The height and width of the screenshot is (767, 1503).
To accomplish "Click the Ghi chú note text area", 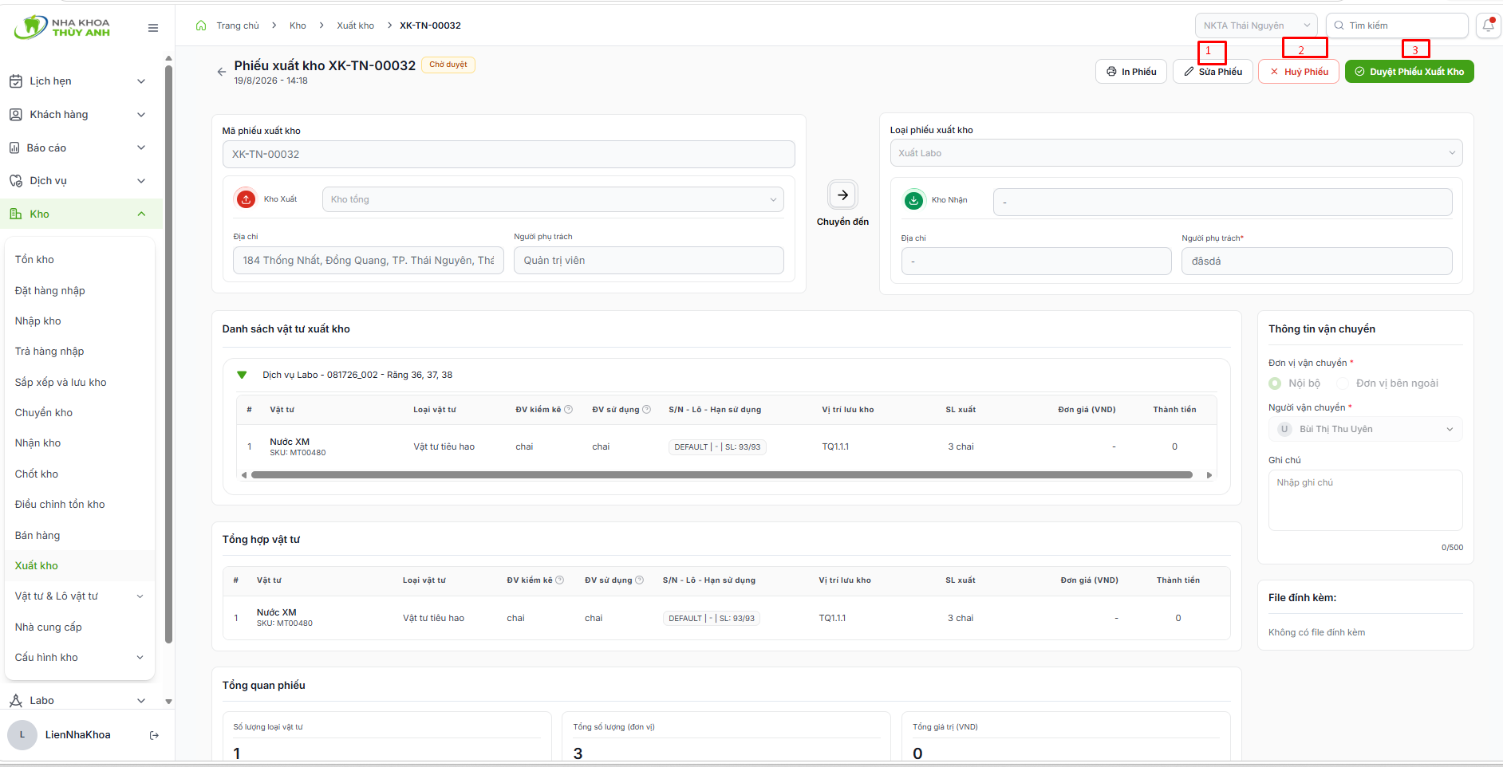I will click(x=1365, y=500).
